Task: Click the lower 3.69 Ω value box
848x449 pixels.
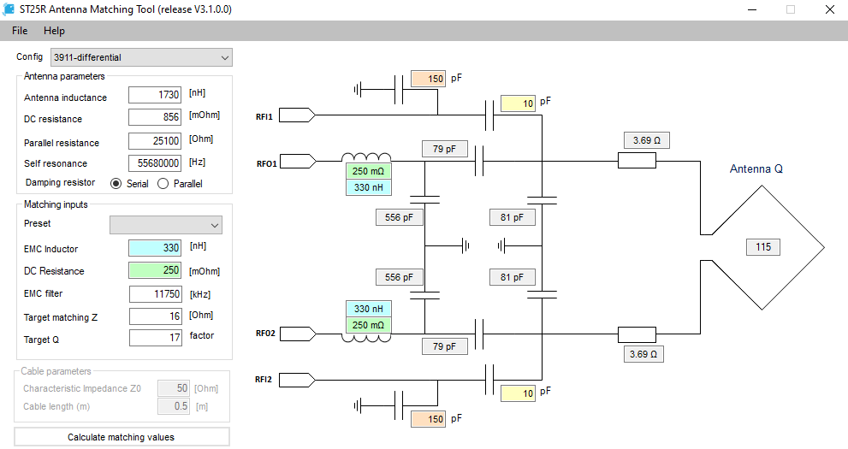Action: click(x=643, y=354)
